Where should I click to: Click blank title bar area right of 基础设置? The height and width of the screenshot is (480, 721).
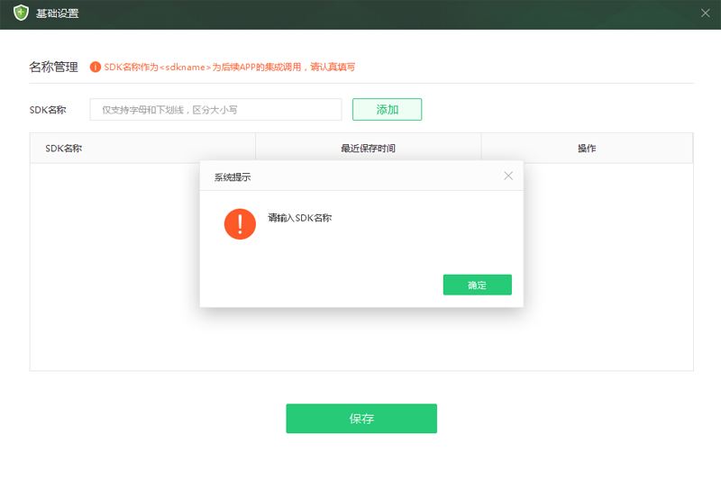click(360, 14)
